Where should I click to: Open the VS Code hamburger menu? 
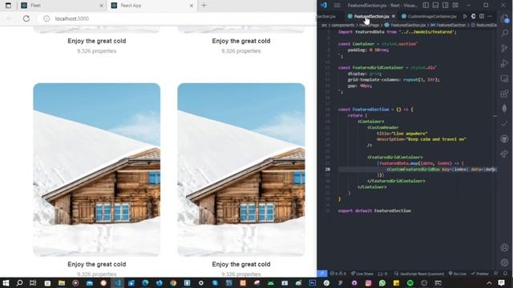(x=337, y=6)
